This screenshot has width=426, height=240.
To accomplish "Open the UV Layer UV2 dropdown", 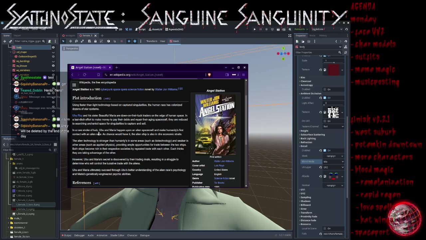I will coord(333,167).
